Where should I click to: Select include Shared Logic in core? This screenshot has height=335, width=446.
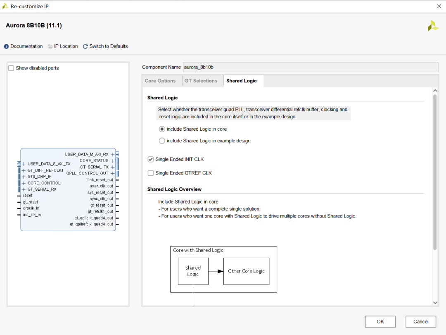162,129
